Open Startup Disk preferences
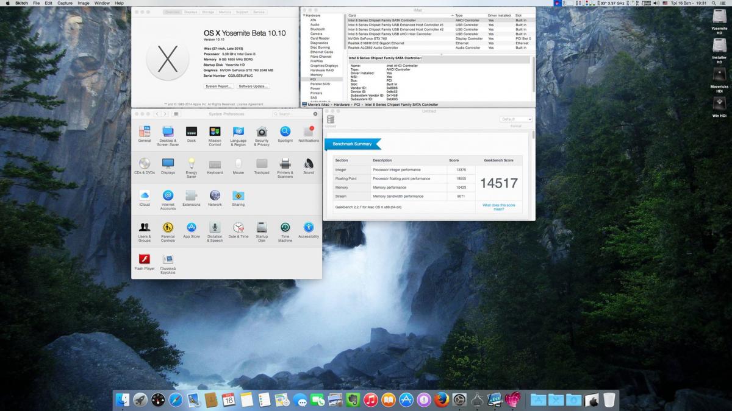This screenshot has width=732, height=411. tap(262, 231)
